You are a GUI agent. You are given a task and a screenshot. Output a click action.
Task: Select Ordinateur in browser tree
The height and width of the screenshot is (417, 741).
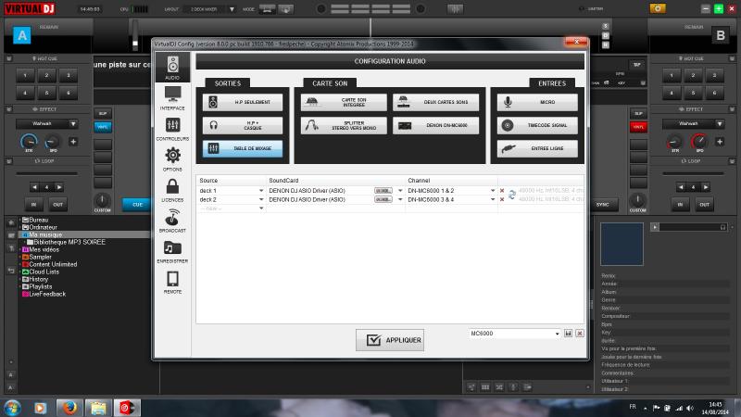[x=43, y=227]
